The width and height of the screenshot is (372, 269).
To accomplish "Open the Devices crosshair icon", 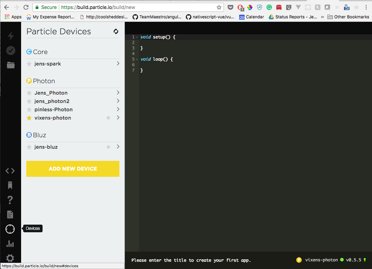I will (x=10, y=229).
